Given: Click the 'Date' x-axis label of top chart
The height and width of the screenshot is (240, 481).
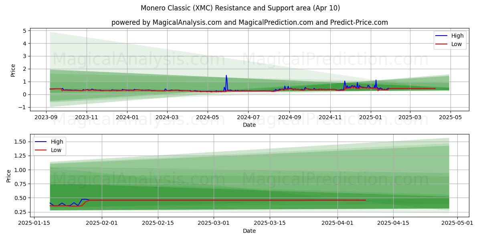Looking at the screenshot, I should tap(249, 125).
